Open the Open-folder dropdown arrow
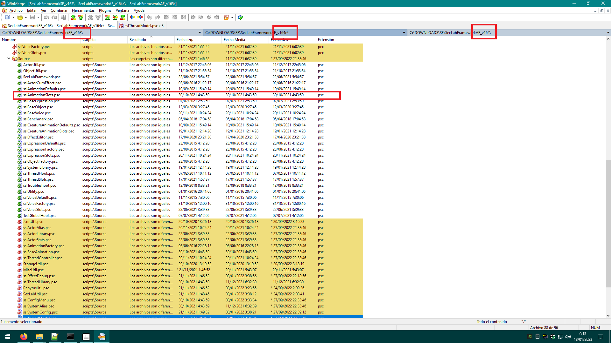The height and width of the screenshot is (343, 611). pos(26,17)
